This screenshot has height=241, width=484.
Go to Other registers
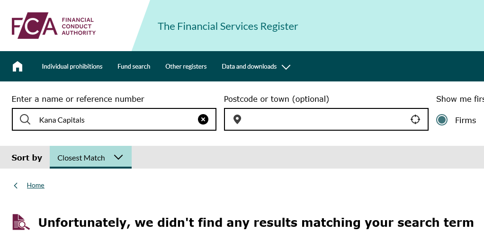186,67
